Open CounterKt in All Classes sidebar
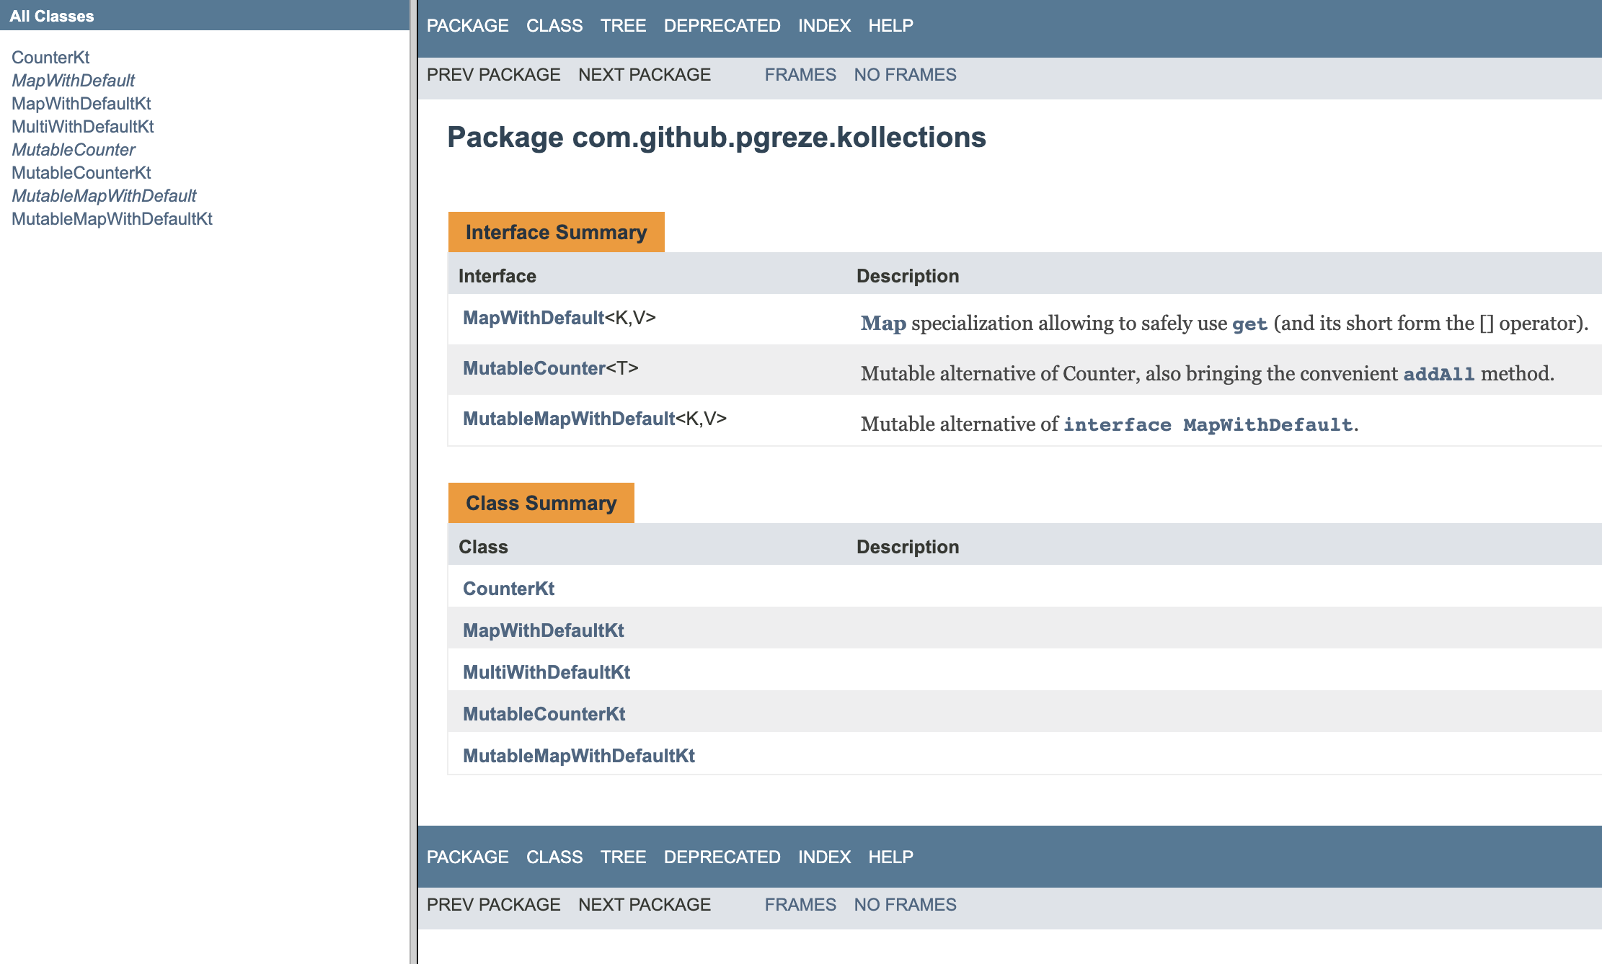The height and width of the screenshot is (964, 1602). (x=50, y=58)
